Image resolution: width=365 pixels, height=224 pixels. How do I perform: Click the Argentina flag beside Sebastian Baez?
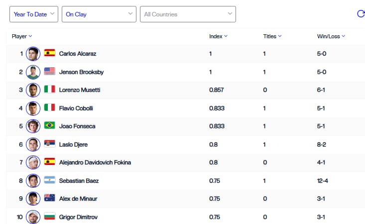point(50,180)
